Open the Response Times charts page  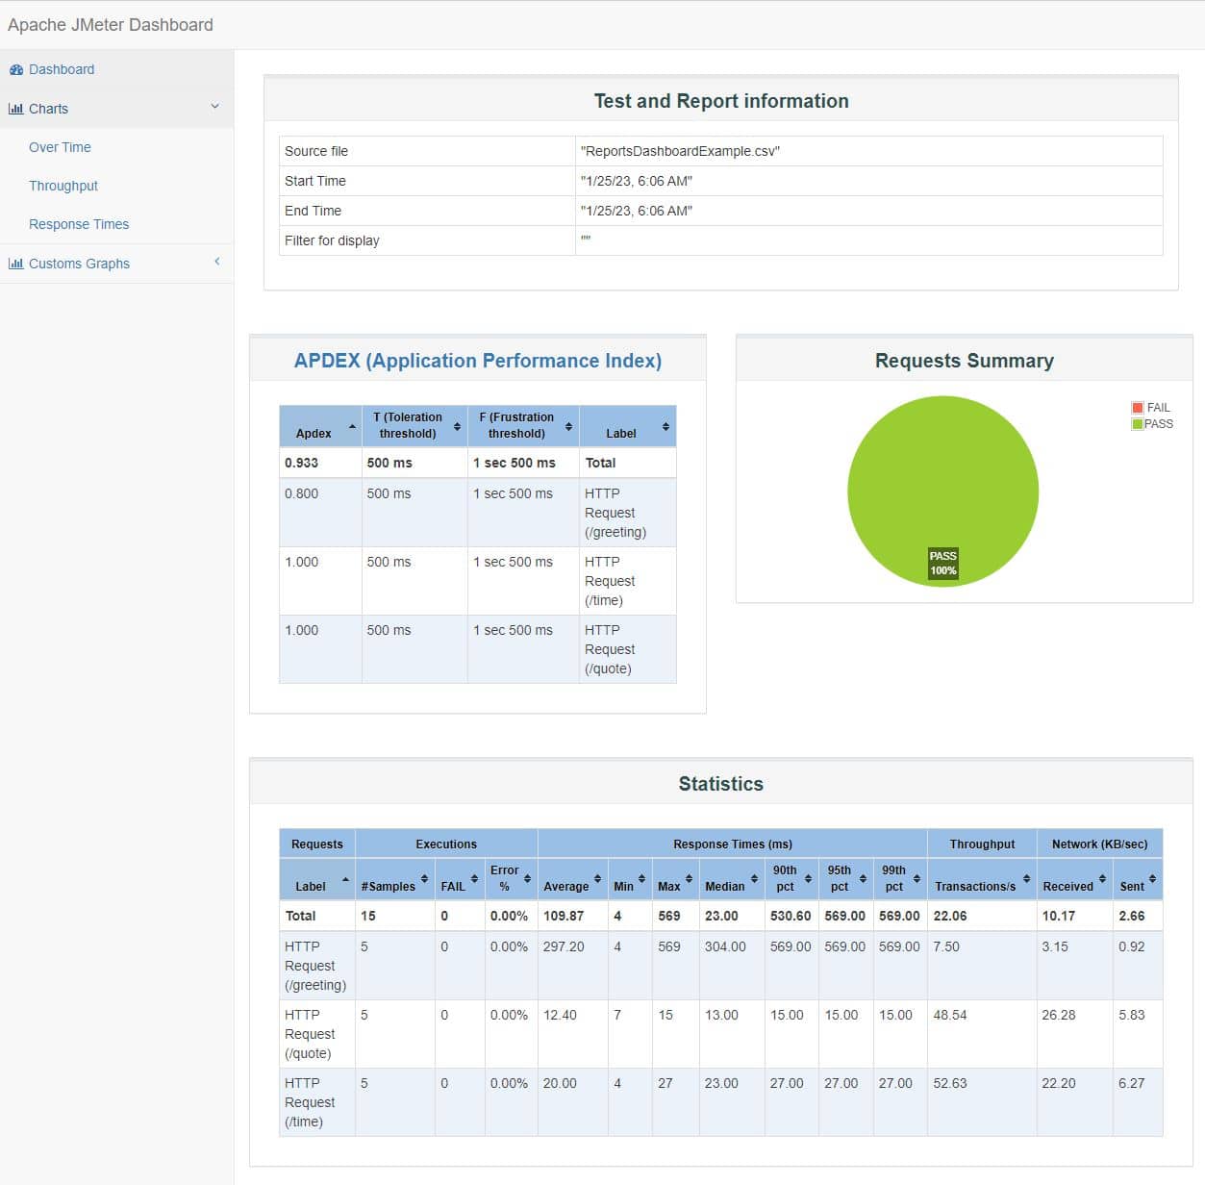coord(79,224)
